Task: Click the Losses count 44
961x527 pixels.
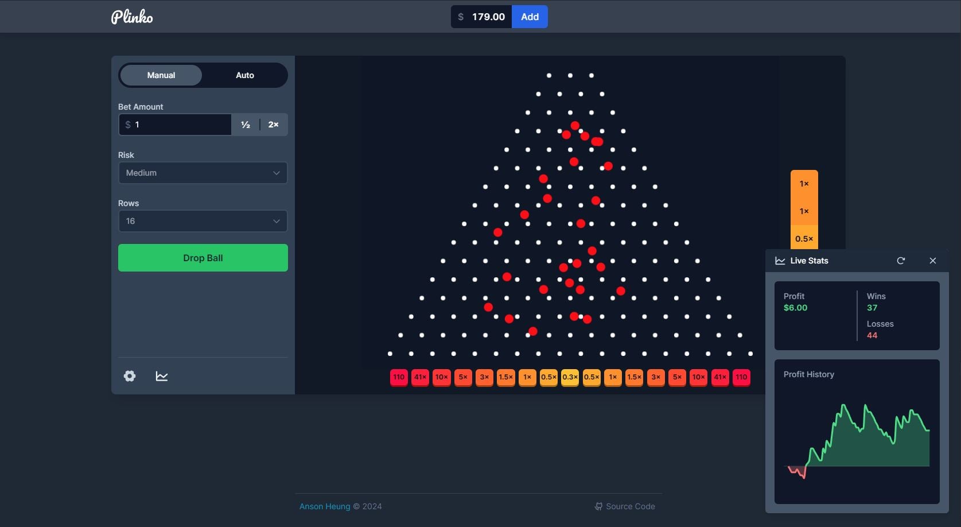Action: point(872,335)
